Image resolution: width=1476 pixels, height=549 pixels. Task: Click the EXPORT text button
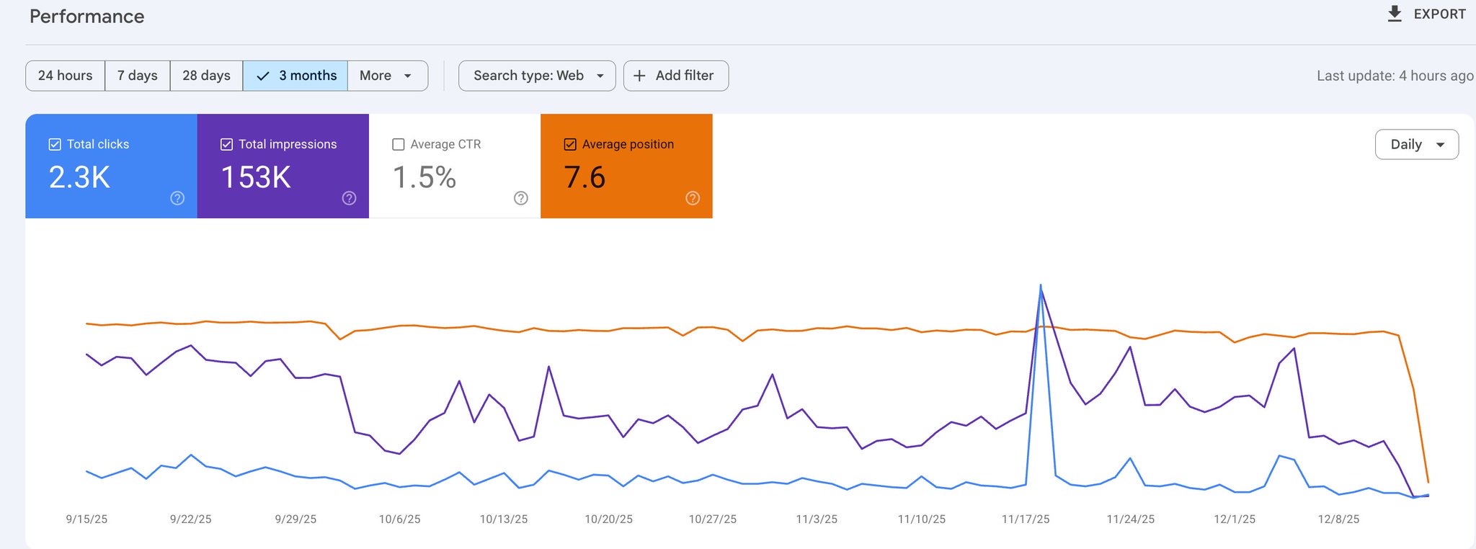tap(1439, 14)
